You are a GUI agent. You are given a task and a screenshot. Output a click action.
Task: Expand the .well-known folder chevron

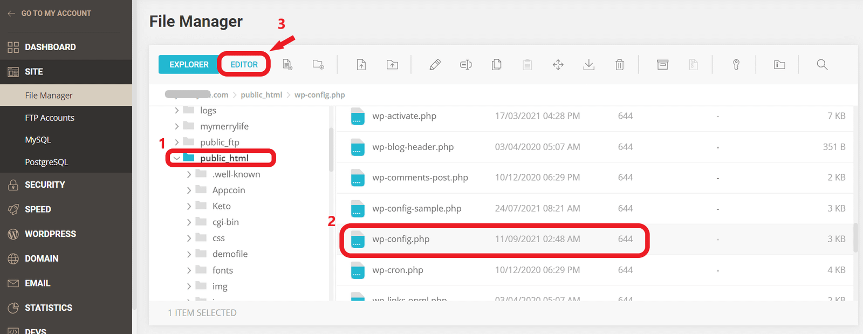point(189,174)
